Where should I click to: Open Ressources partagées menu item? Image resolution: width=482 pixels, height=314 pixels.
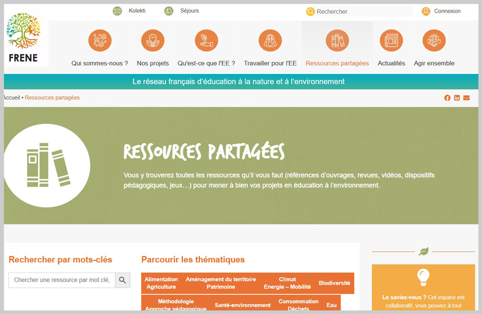coord(337,63)
